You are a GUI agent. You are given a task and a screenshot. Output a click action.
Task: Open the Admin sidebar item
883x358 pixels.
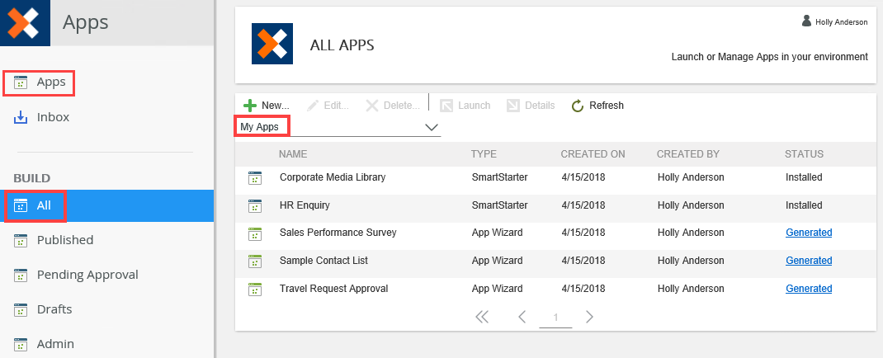(54, 344)
